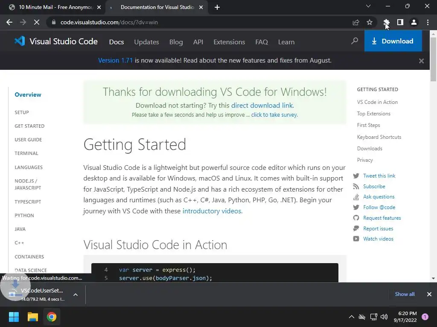Click the share page icon in address bar
Screen dimensions: 437x327
[x=356, y=22]
